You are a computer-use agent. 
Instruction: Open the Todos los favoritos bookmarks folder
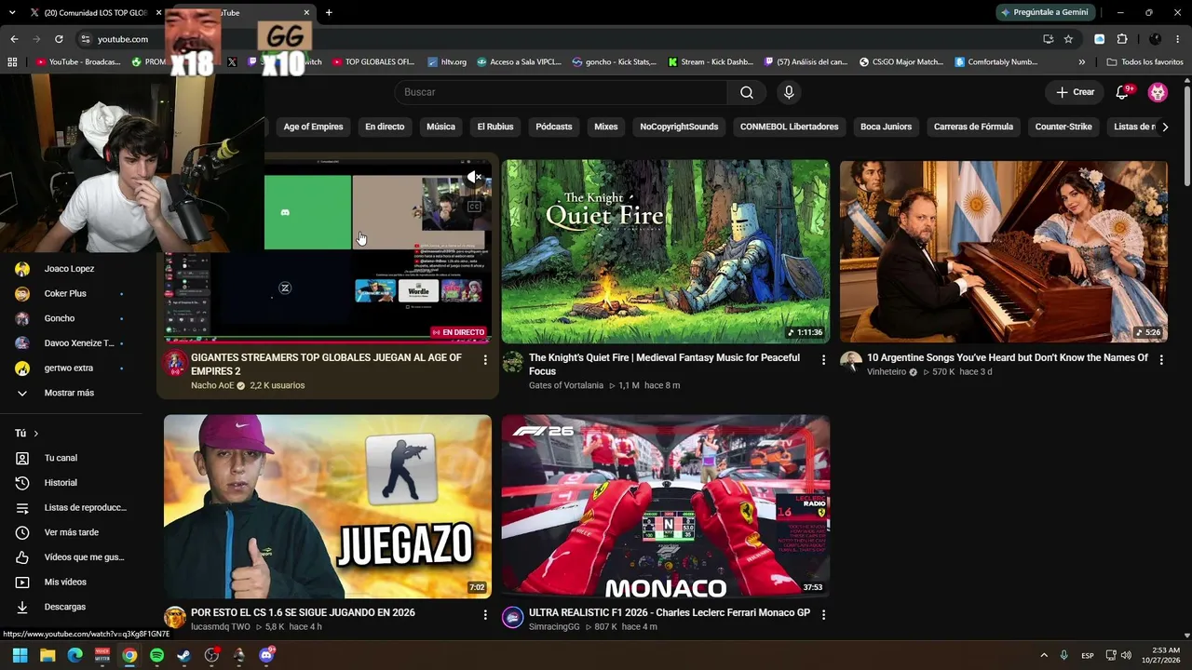point(1145,62)
